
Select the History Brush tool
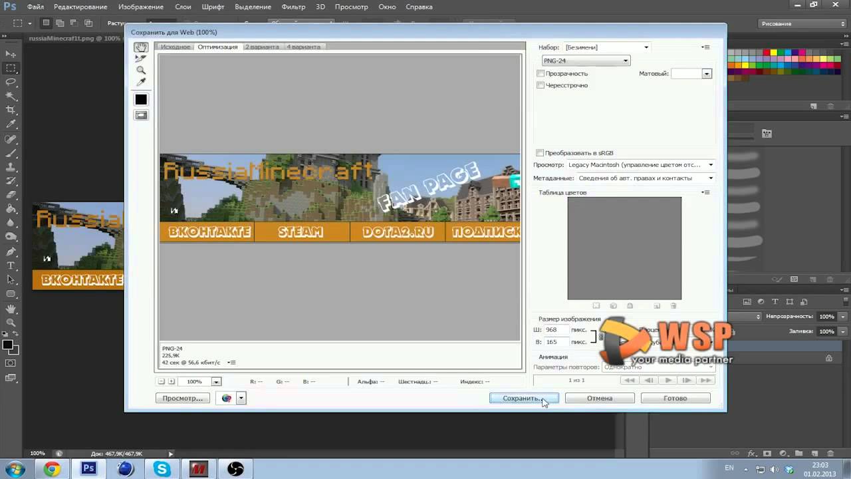tap(11, 181)
